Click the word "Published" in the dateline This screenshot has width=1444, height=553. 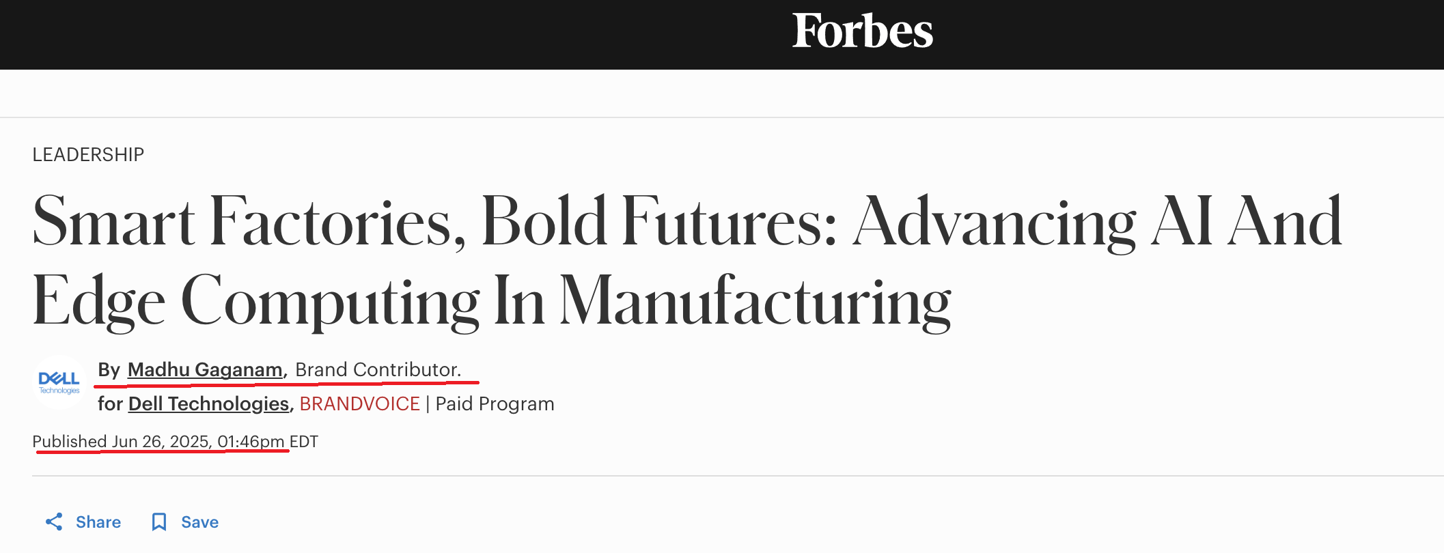pyautogui.click(x=70, y=442)
